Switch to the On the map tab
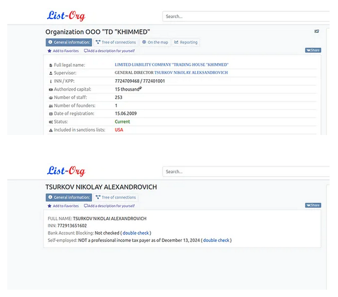338x297 pixels. point(155,42)
